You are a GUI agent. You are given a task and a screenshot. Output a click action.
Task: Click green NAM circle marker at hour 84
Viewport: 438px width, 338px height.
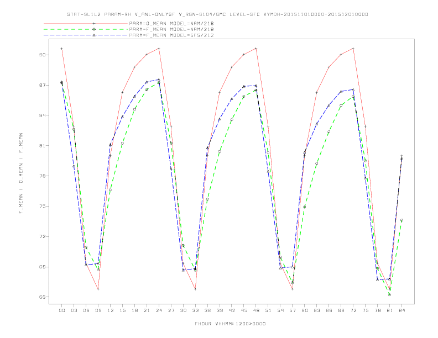401,220
